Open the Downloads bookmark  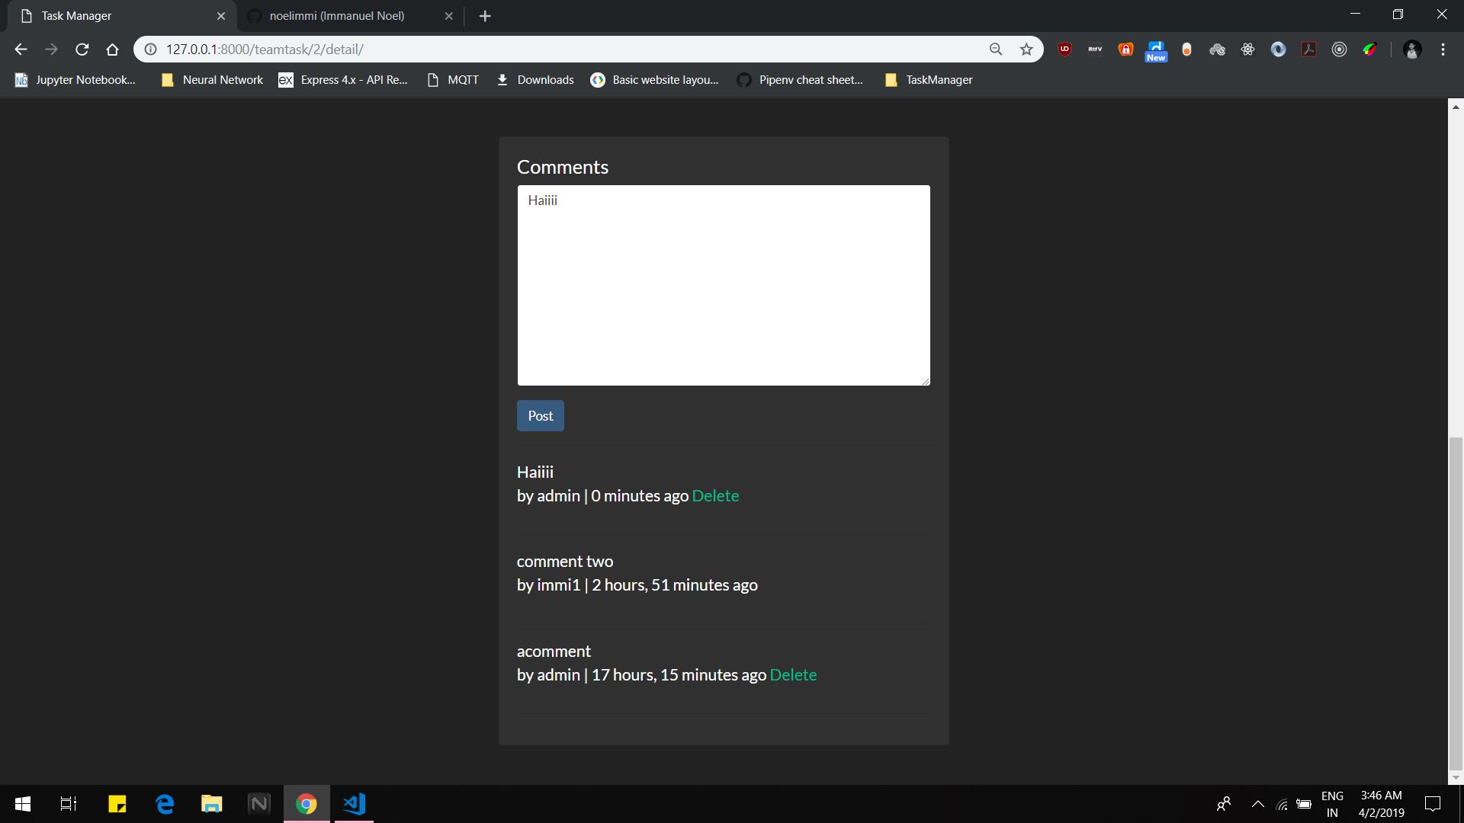tap(535, 80)
